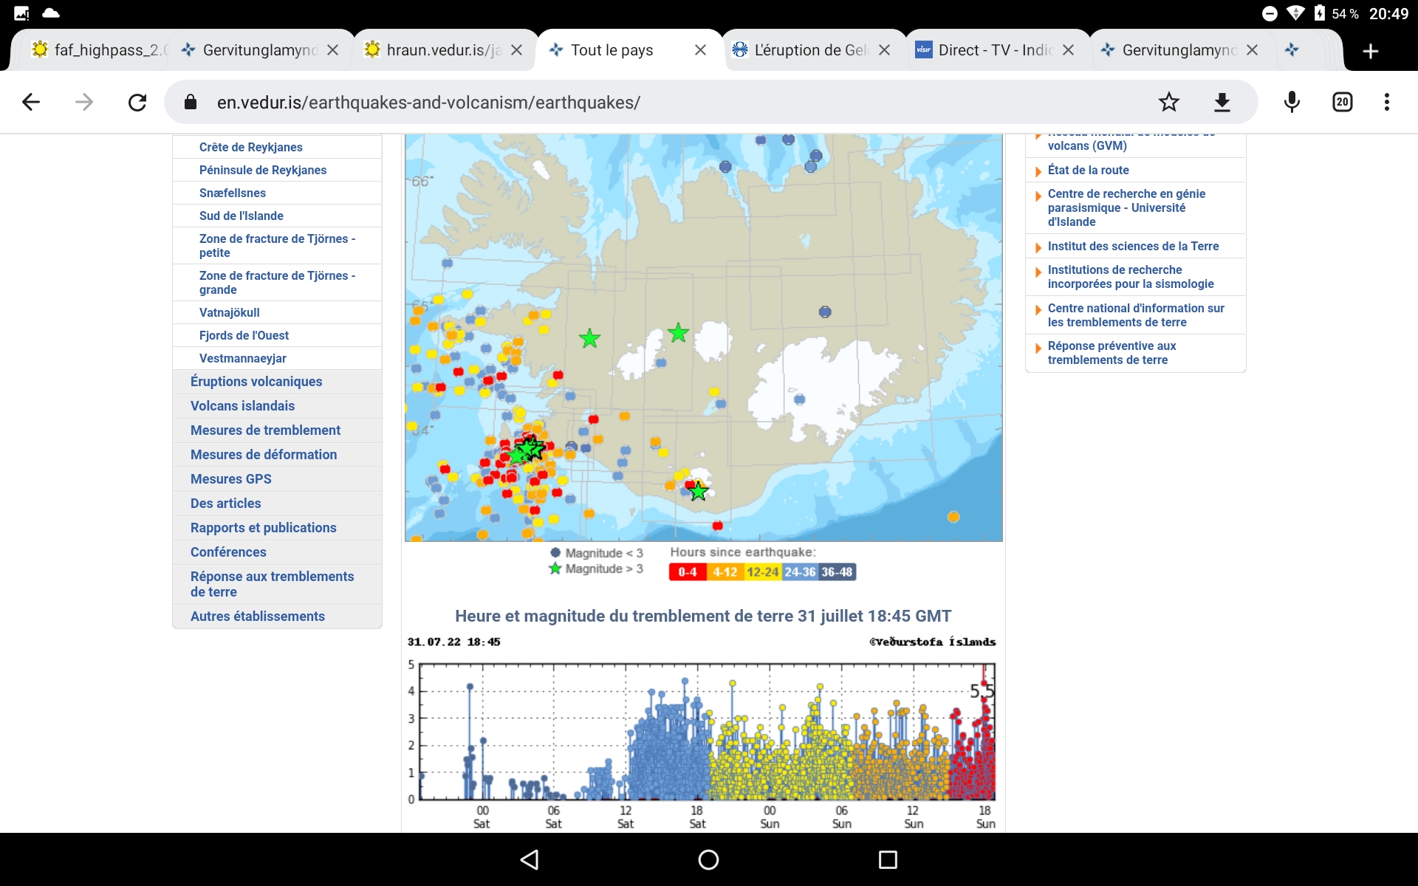This screenshot has width=1418, height=886.
Task: Close the 'Tout le pays' tab
Action: pos(701,50)
